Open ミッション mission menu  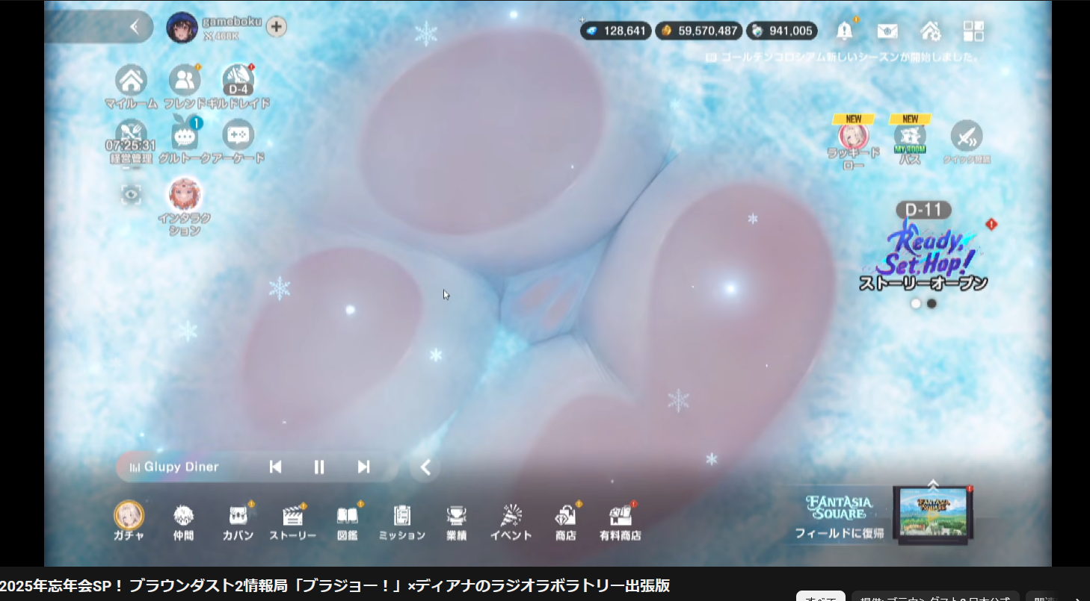tap(402, 522)
